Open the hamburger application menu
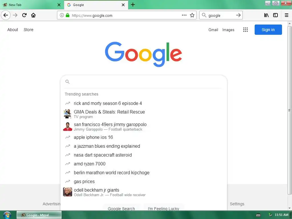This screenshot has height=219, width=292. [287, 15]
